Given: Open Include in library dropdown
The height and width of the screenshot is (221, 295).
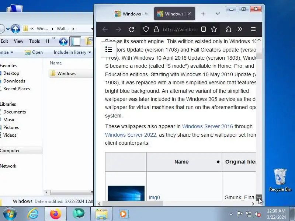Looking at the screenshot, I should 72,52.
